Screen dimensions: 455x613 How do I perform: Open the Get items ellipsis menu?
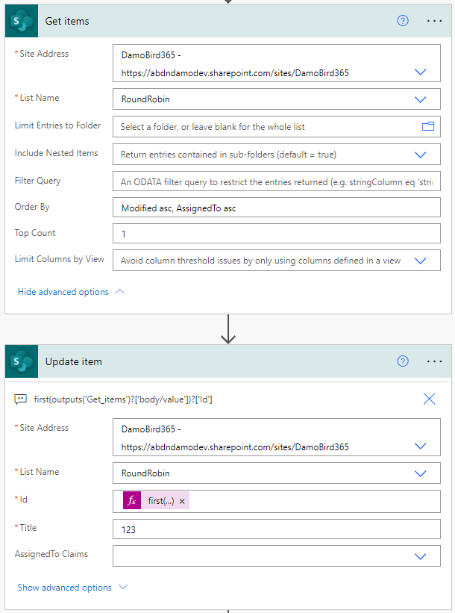pos(434,21)
